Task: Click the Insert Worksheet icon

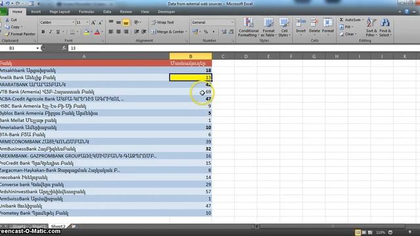Action: pos(73,226)
